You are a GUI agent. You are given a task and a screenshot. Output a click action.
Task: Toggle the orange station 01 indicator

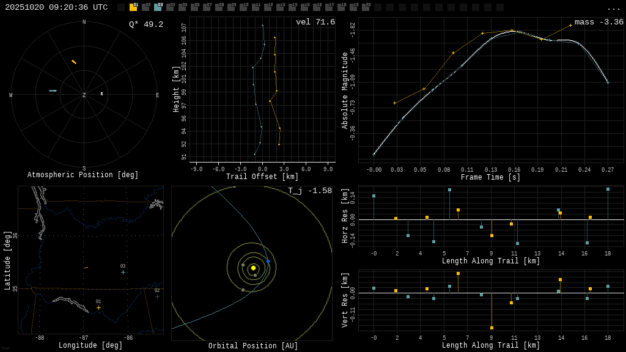pos(133,7)
